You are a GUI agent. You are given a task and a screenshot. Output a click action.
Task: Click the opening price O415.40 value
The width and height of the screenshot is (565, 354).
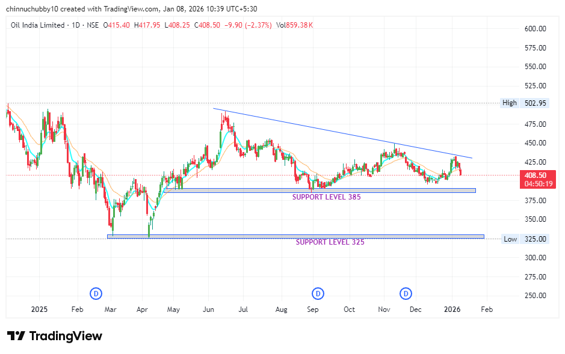click(x=116, y=25)
